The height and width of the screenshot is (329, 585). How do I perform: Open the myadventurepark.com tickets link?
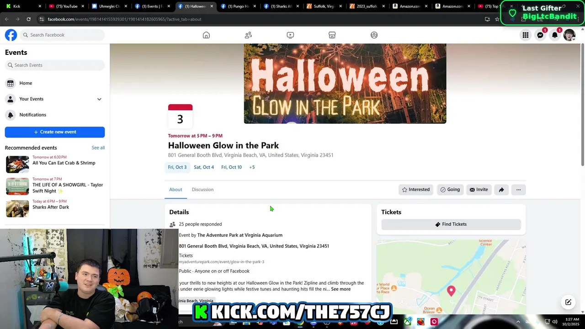coord(221,262)
